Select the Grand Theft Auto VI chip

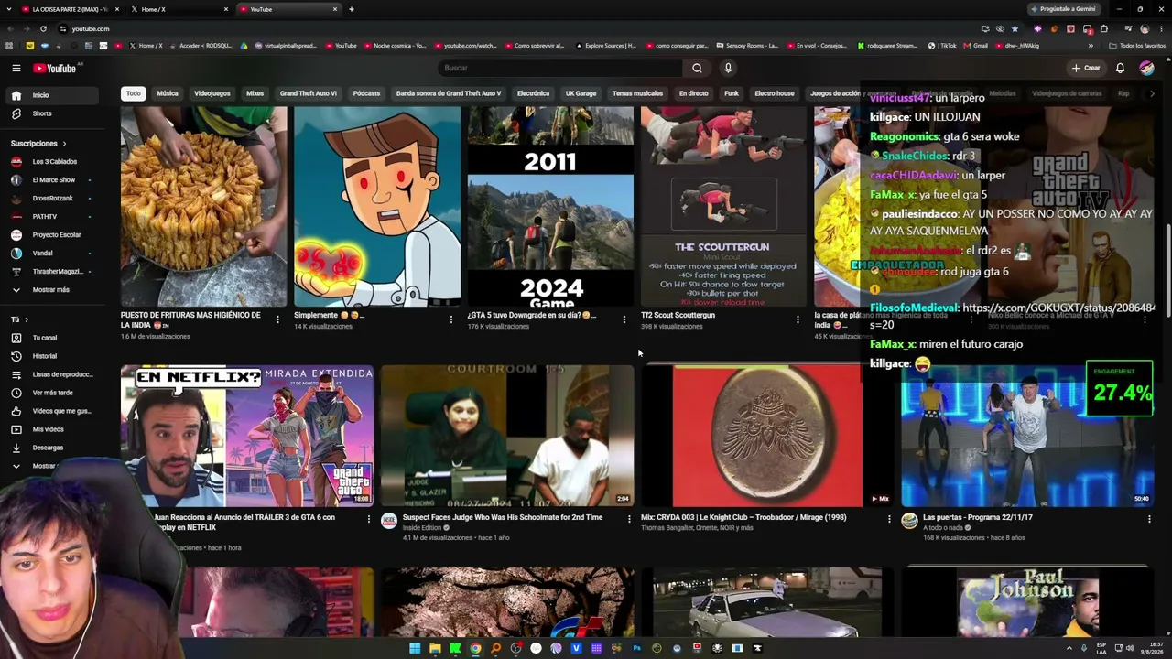coord(309,93)
